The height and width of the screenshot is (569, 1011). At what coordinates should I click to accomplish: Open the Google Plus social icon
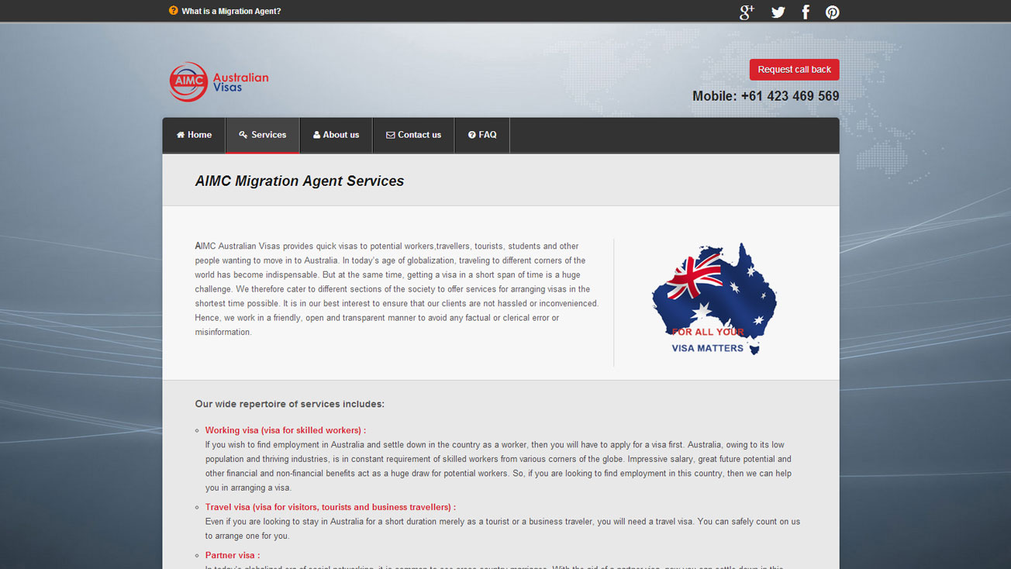747,12
